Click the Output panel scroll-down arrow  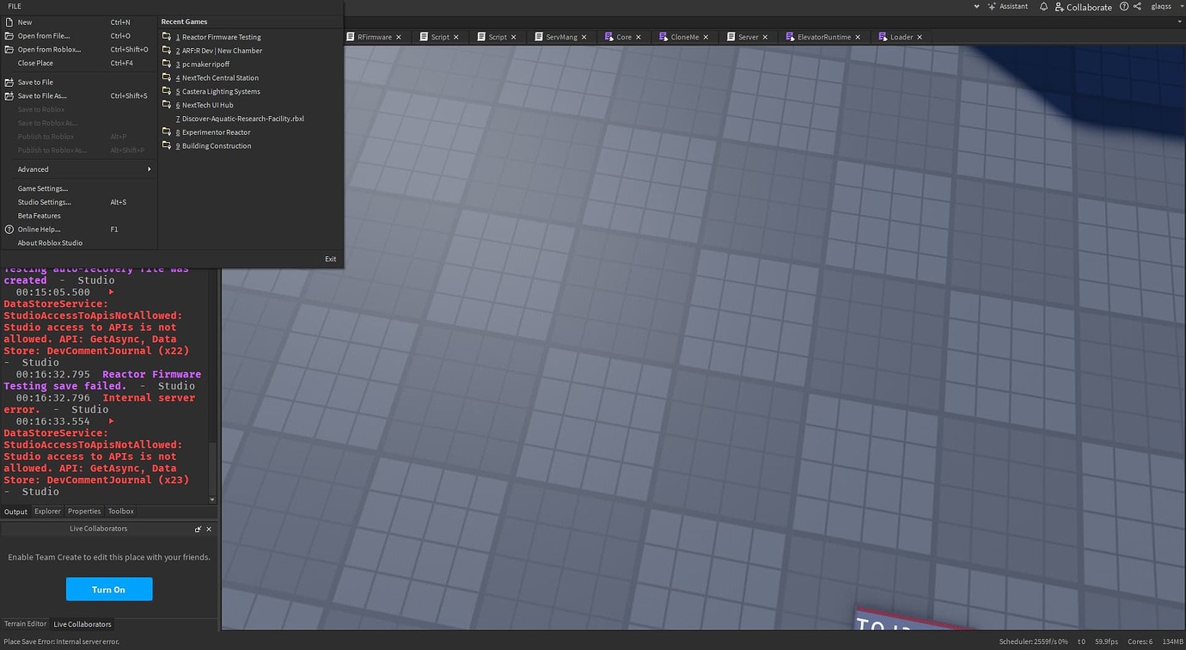click(212, 500)
